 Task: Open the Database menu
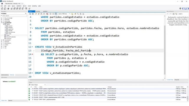[x=19, y=6]
